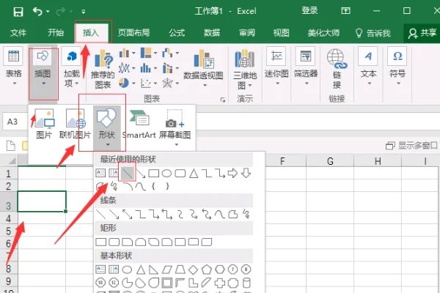The image size is (440, 293).
Task: Switch to the 插入 ribbon tab
Action: point(91,33)
